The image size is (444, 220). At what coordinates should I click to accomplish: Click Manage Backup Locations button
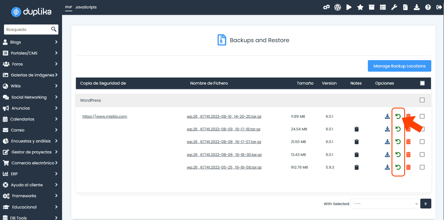pos(399,66)
